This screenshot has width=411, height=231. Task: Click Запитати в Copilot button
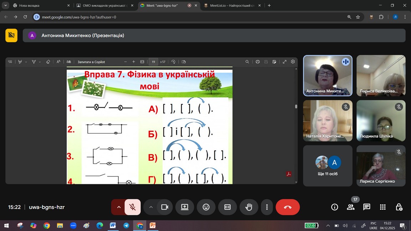click(x=91, y=62)
